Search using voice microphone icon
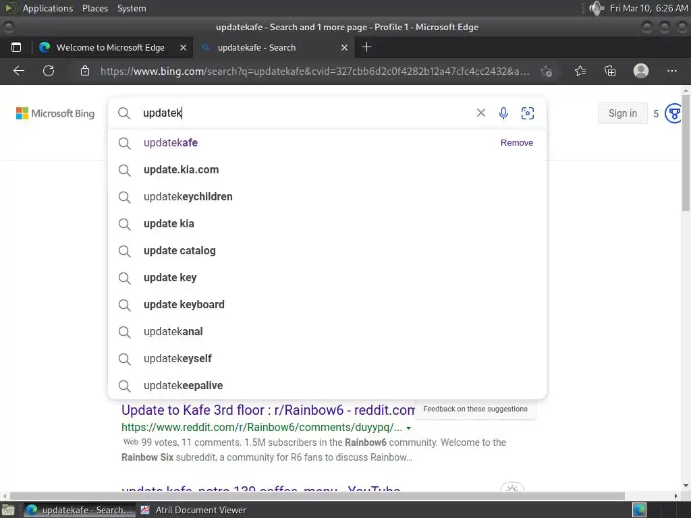The height and width of the screenshot is (518, 691). pyautogui.click(x=503, y=113)
